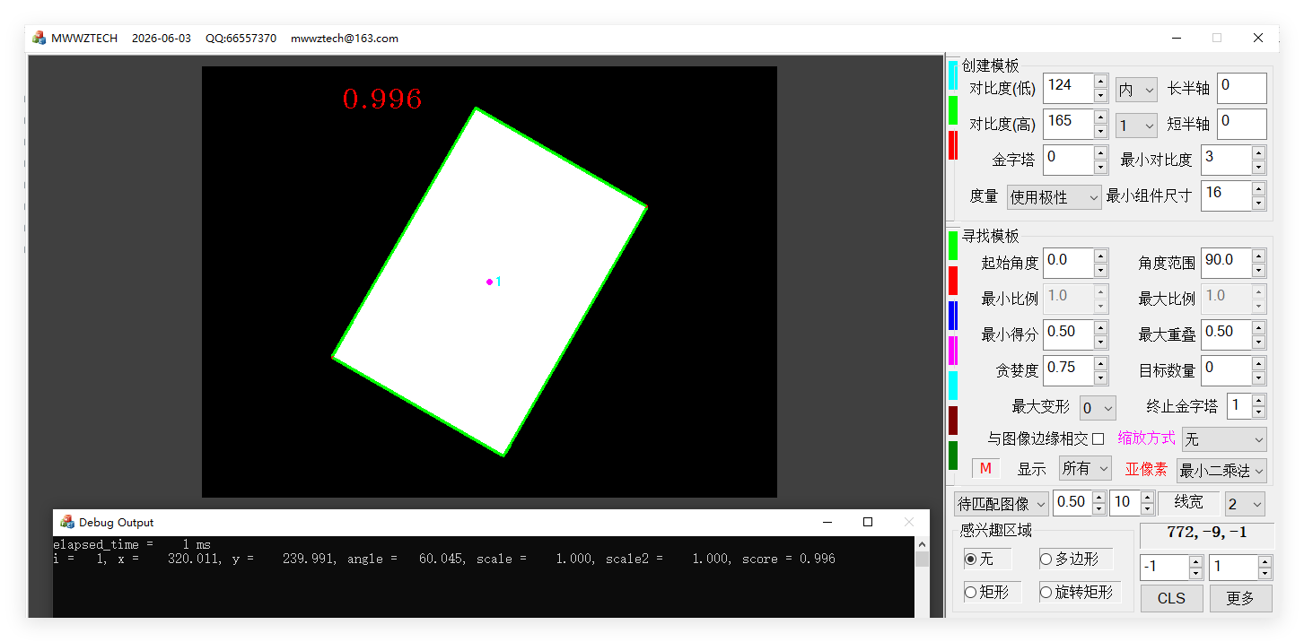Expand the 亚像素 最小二乘法 dropdown
The height and width of the screenshot is (642, 1304).
pyautogui.click(x=1221, y=470)
